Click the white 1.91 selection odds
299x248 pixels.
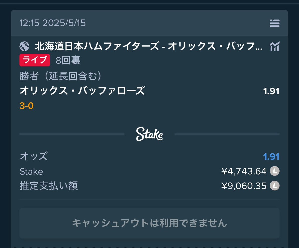(x=271, y=91)
